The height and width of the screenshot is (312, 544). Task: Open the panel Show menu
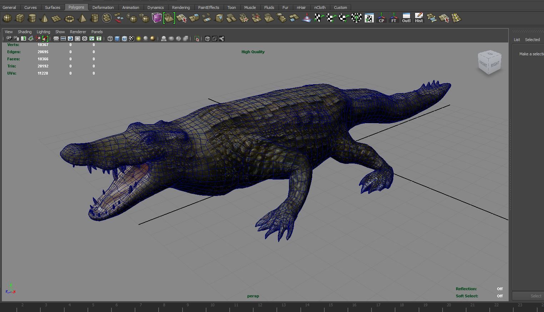point(60,32)
